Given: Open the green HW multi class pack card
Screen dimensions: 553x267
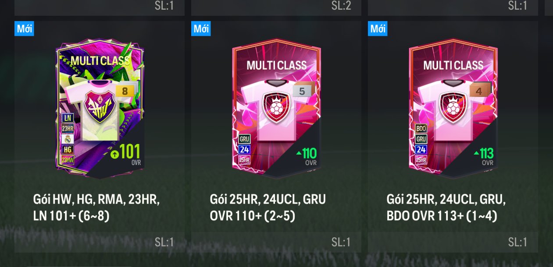Looking at the screenshot, I should tap(100, 109).
